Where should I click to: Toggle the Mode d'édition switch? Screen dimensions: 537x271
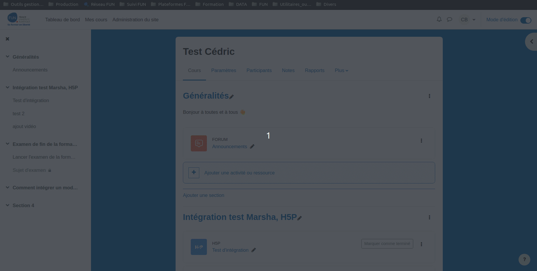coord(526,20)
